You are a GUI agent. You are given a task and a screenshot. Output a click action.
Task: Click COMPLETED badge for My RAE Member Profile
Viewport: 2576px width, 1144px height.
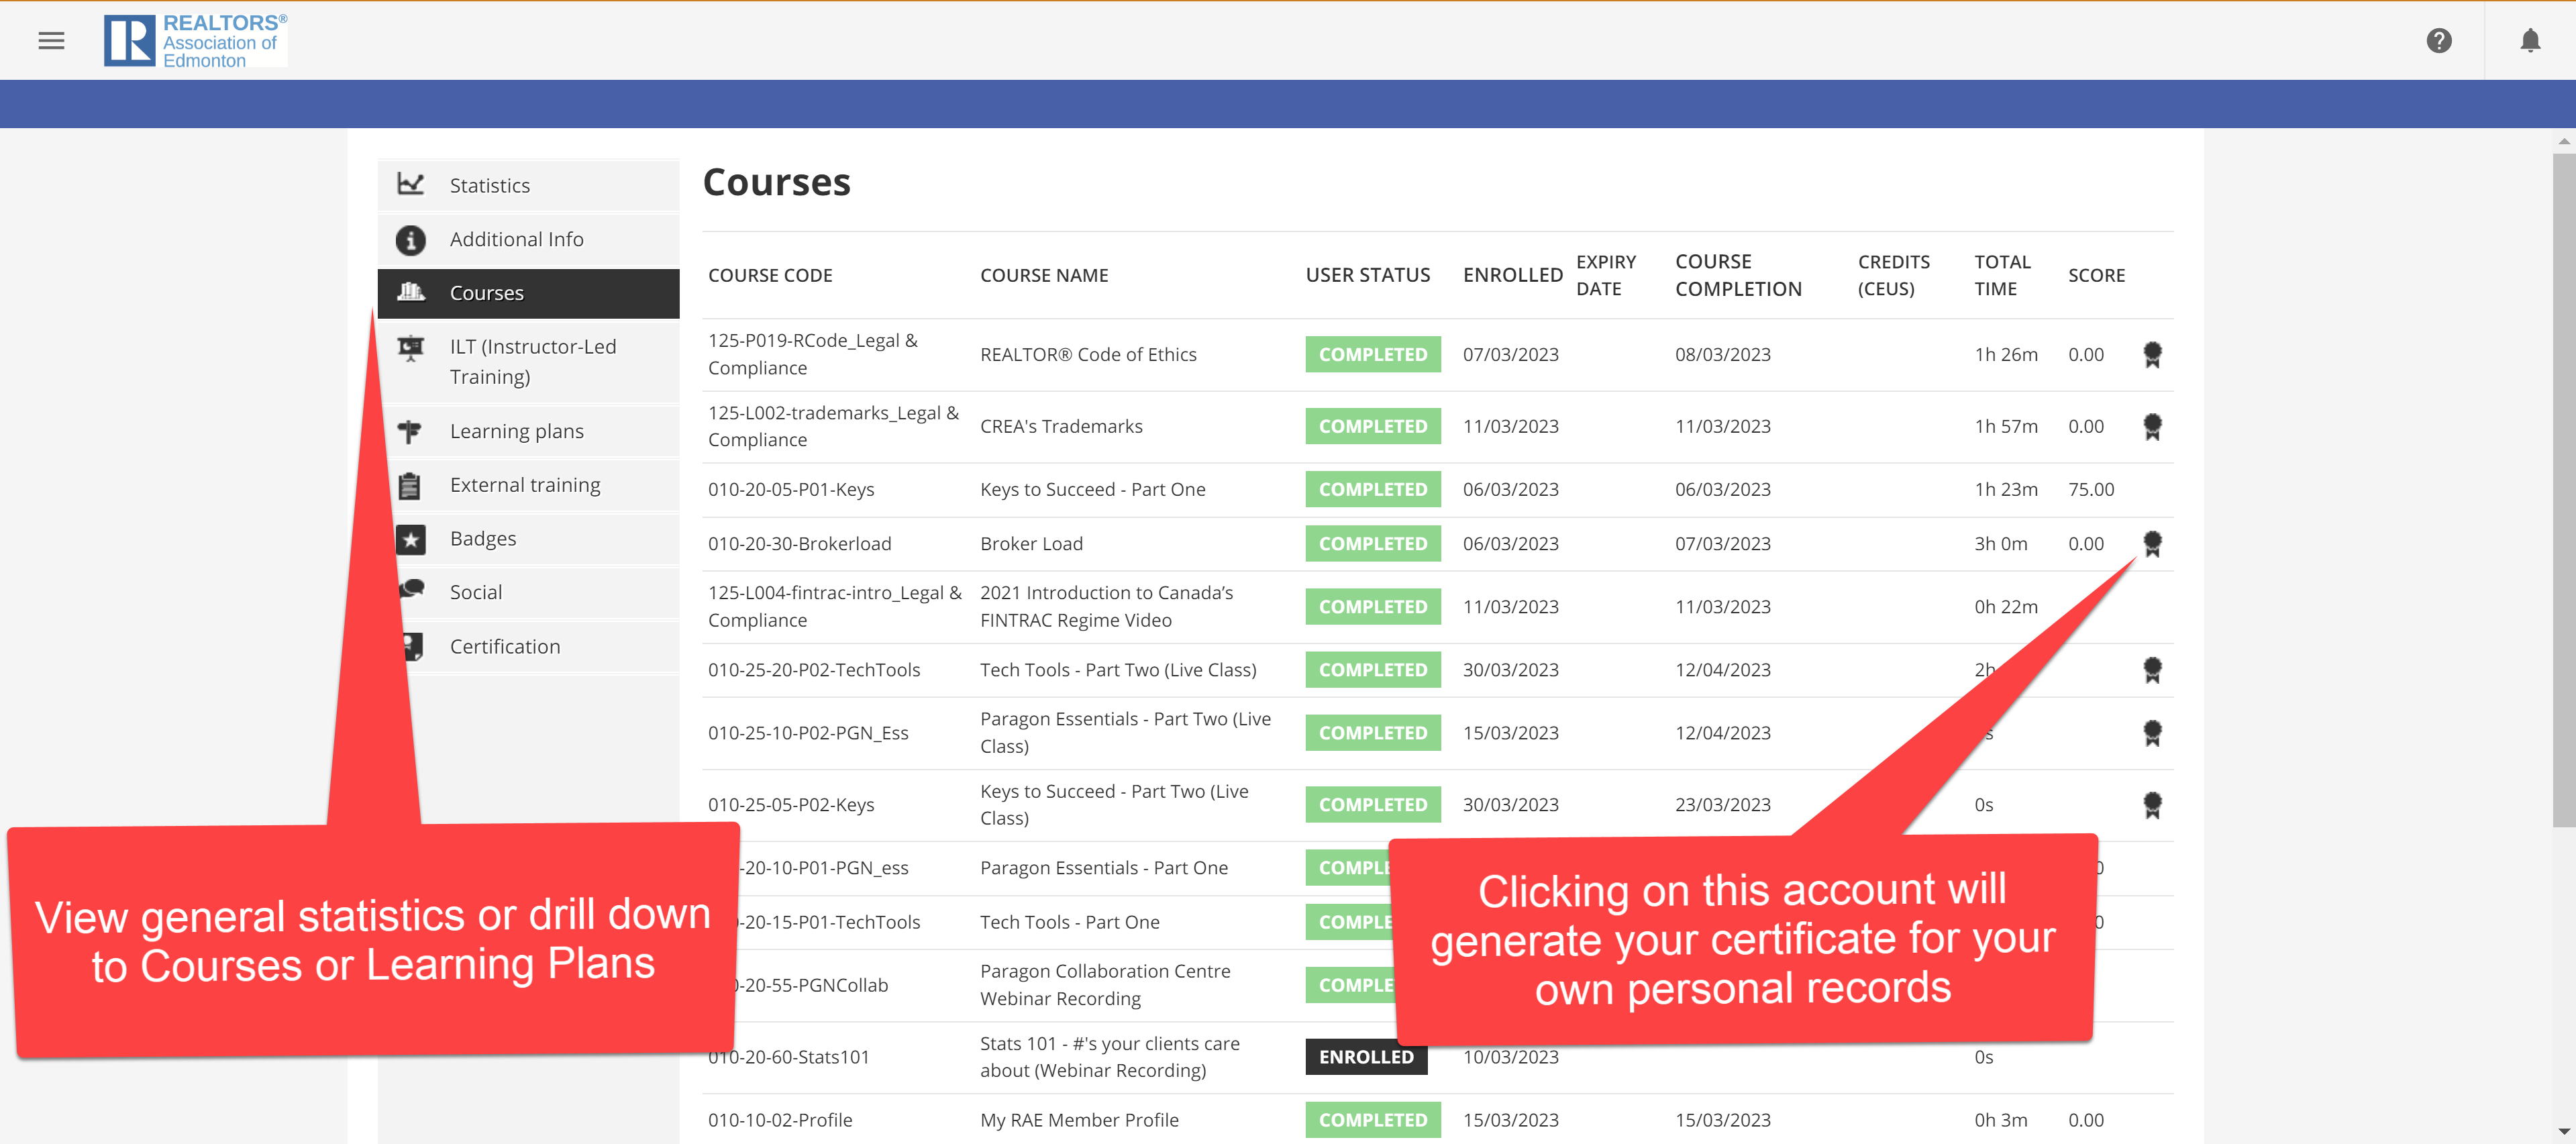(1372, 1119)
